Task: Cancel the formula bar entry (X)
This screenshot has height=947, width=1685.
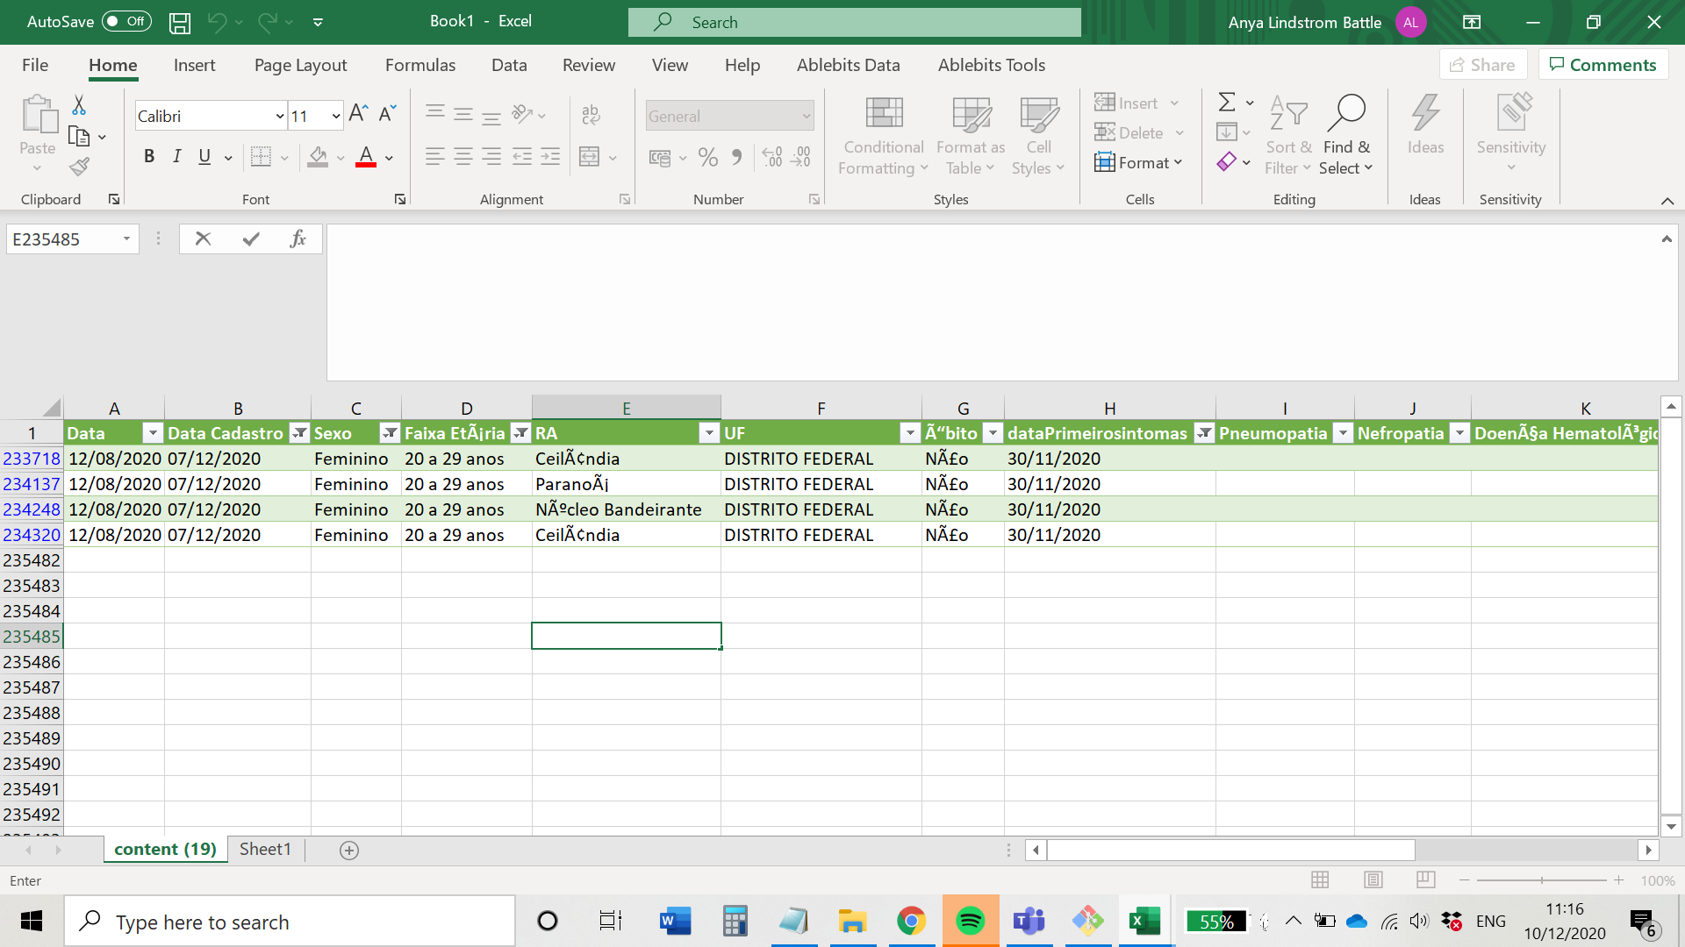Action: point(203,239)
